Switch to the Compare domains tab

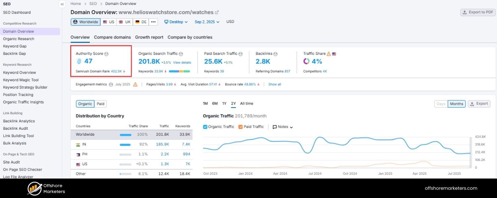tap(112, 37)
